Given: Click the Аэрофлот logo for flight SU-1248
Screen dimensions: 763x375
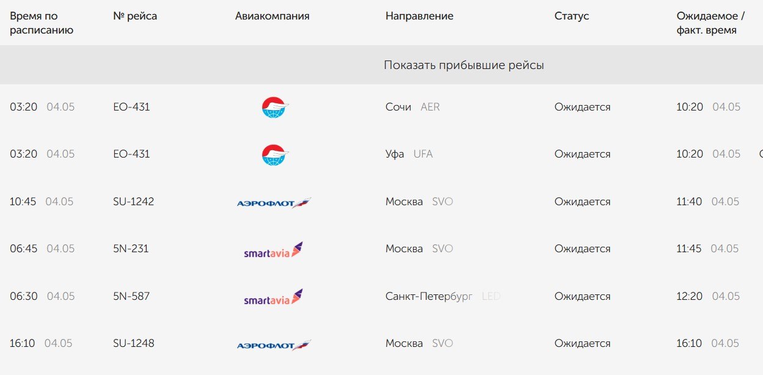Looking at the screenshot, I should 274,344.
